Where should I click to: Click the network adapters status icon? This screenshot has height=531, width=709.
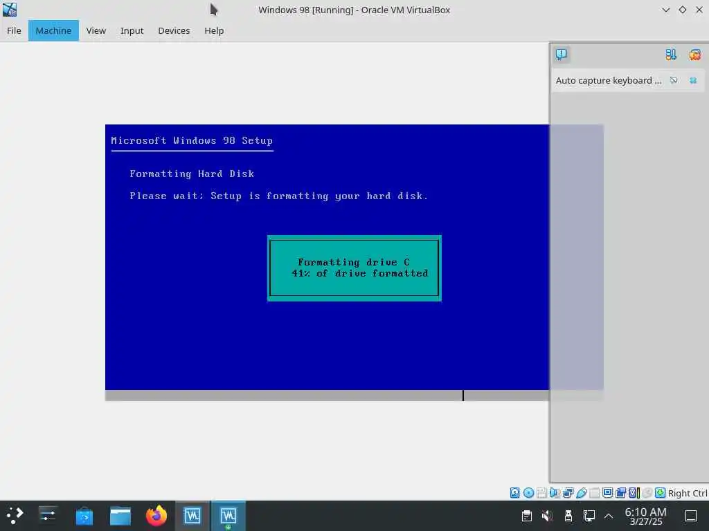568,492
